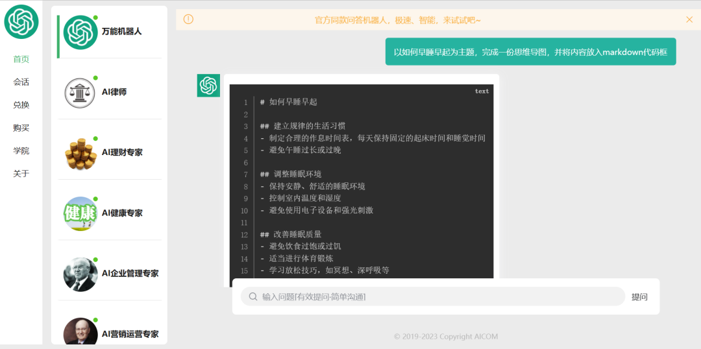This screenshot has height=349, width=701.
Task: Click line number 1 in the code gutter
Action: tap(245, 102)
